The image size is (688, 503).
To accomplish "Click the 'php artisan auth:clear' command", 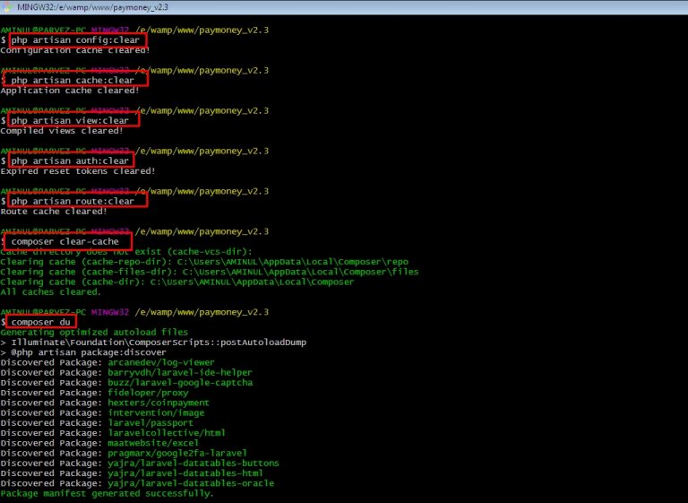I will 72,160.
